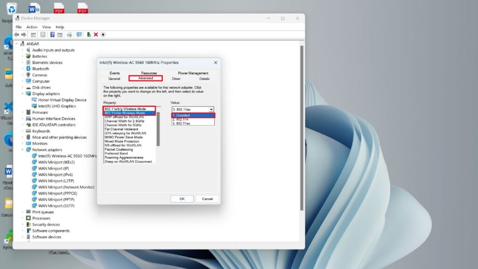Toggle the console tree toolbar icon
This screenshot has height=269, width=478.
click(33, 35)
